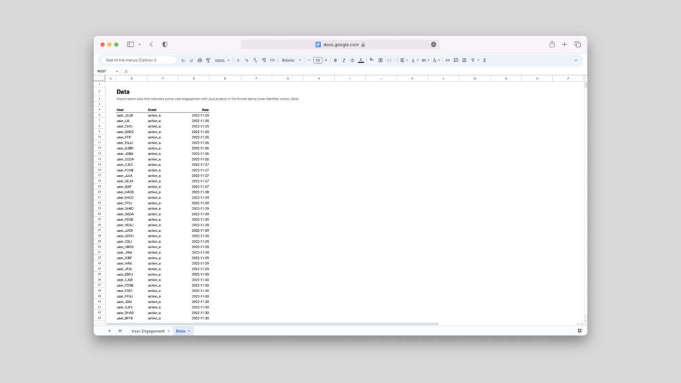Screen dimensions: 681x383
Task: Show Safari tab overview icon
Action: (577, 44)
